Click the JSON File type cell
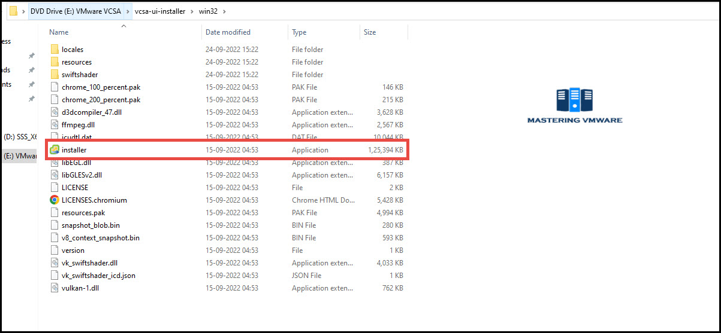 (307, 276)
